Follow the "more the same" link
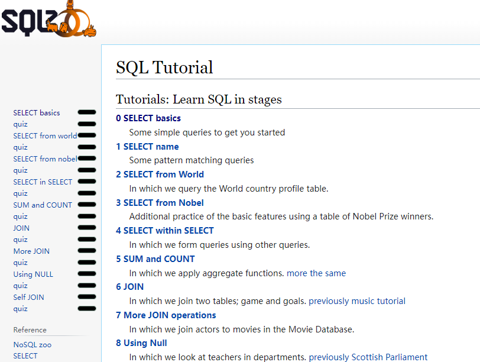The image size is (480, 362). coord(316,273)
